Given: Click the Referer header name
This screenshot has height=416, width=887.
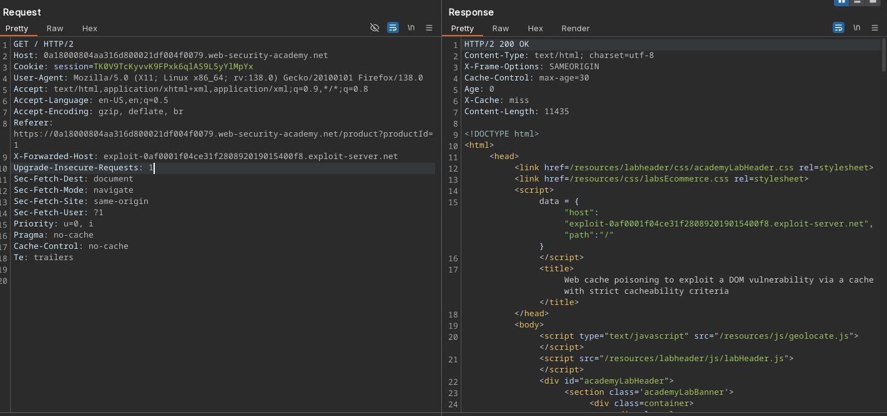Looking at the screenshot, I should [31, 122].
